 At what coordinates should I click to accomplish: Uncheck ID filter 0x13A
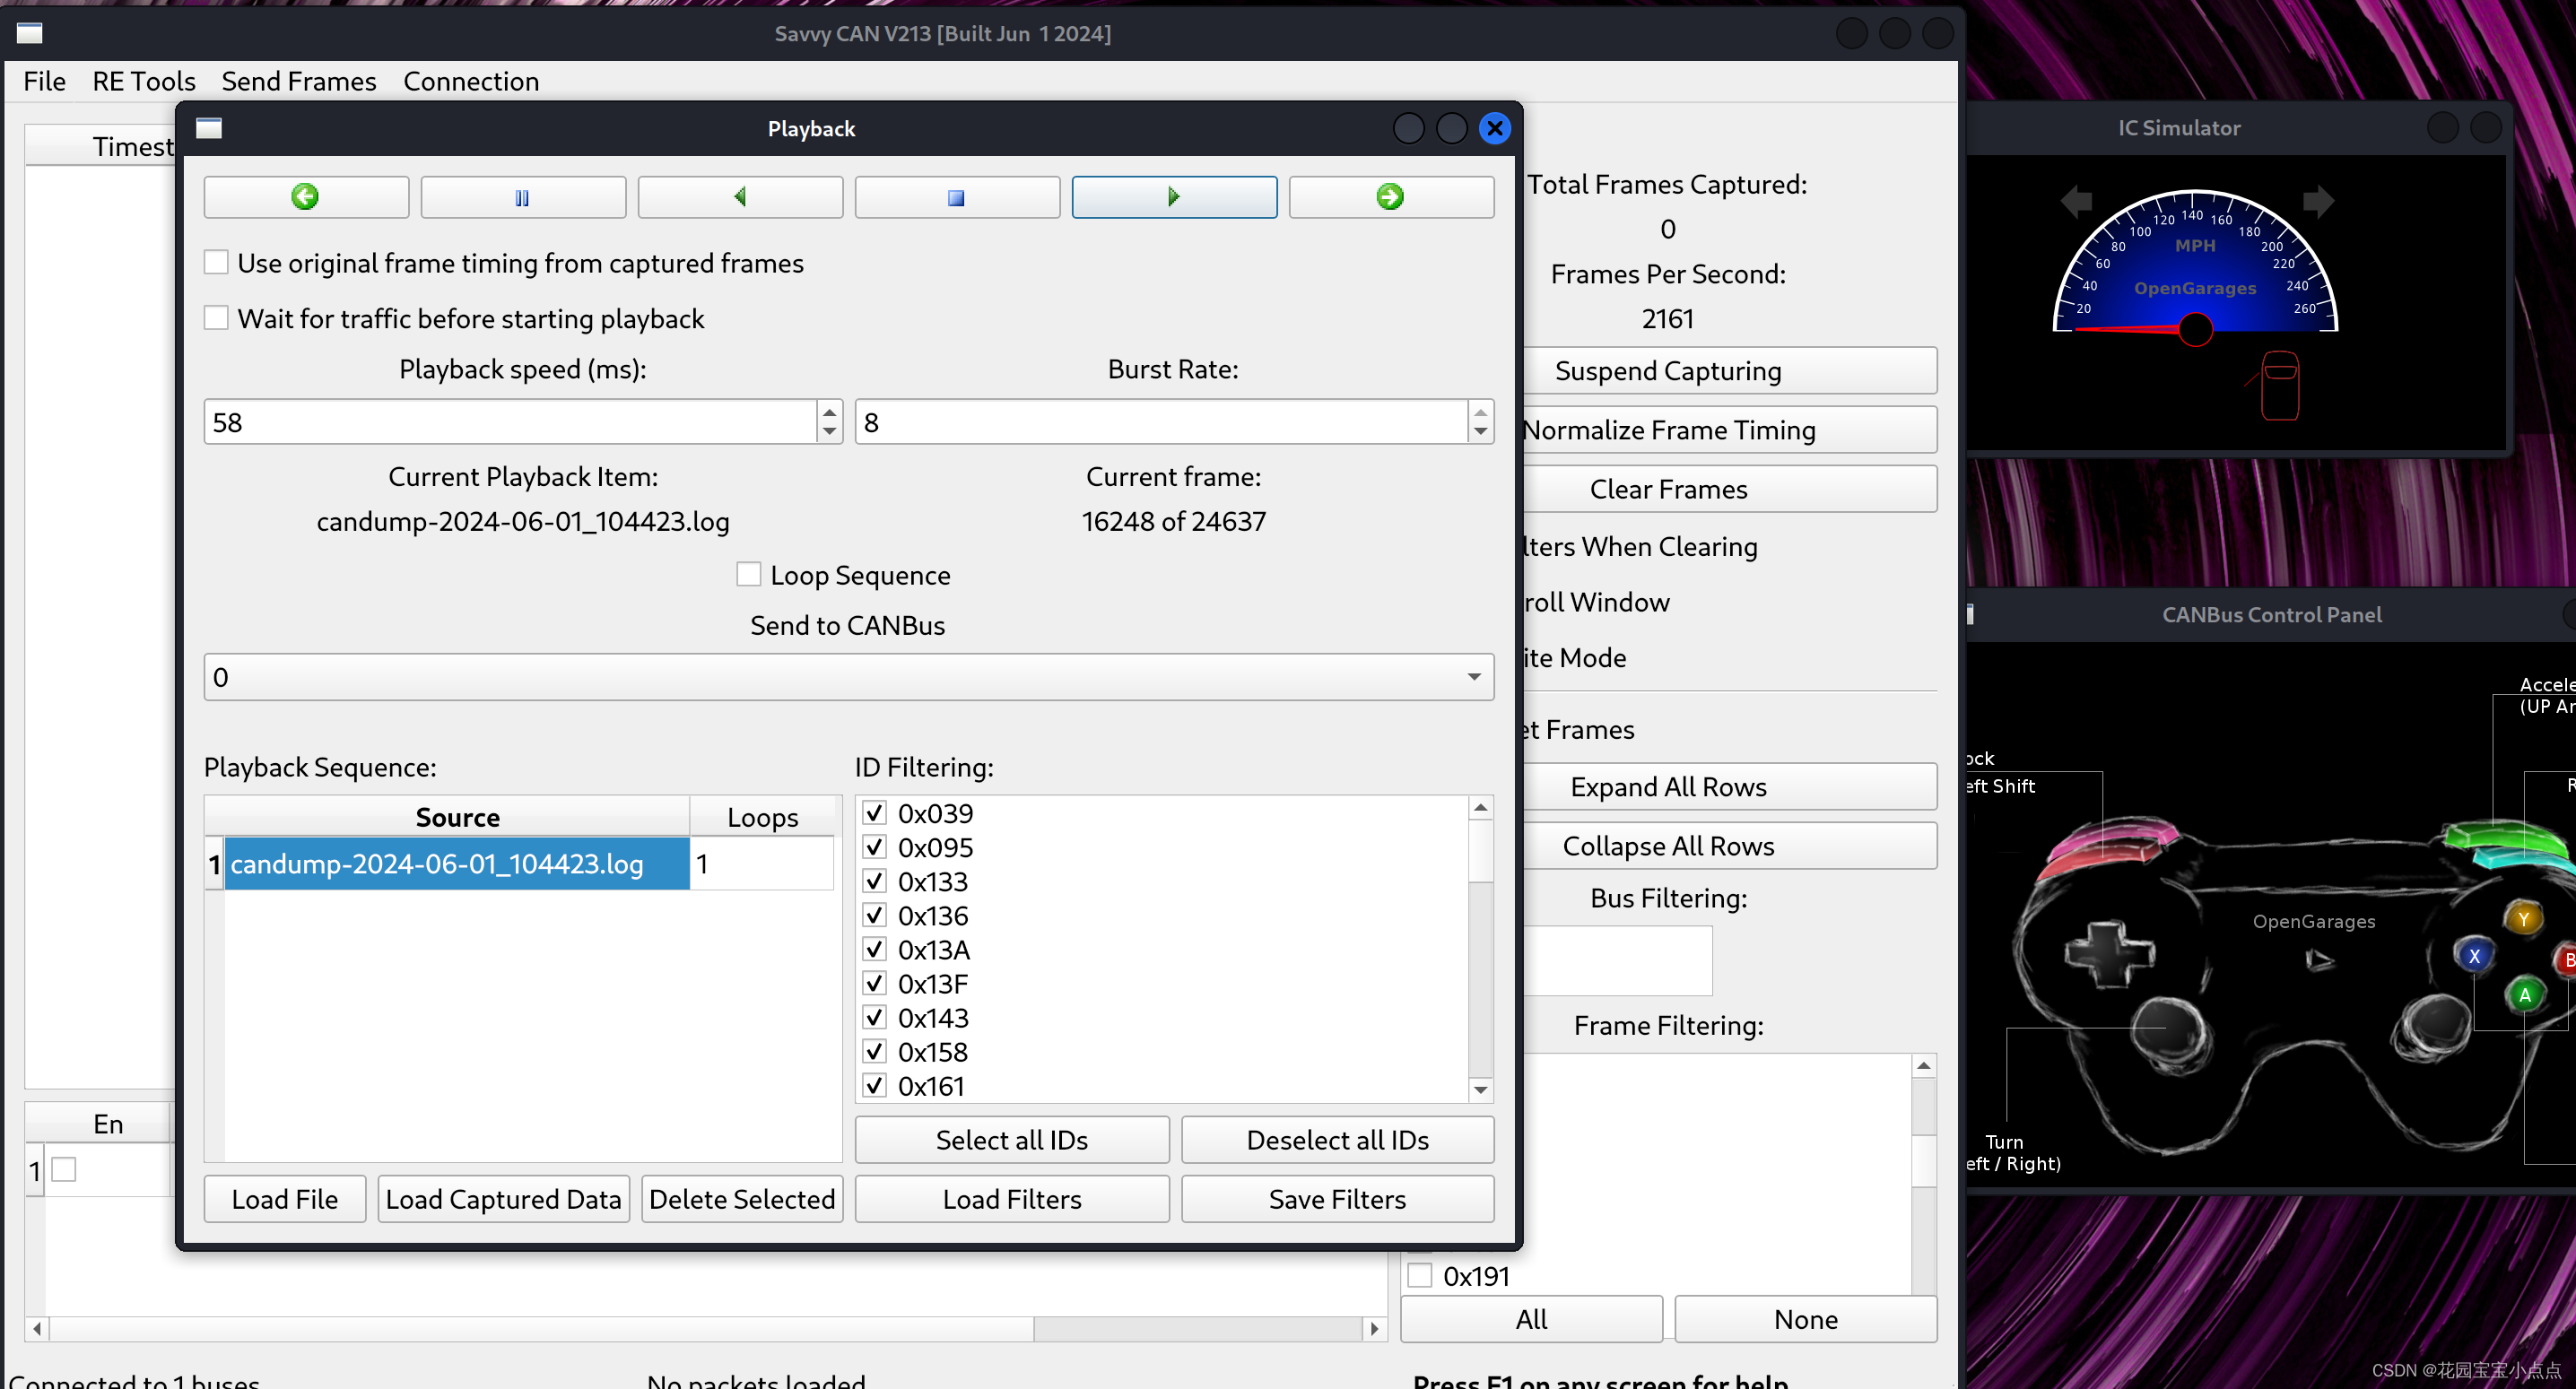[875, 949]
